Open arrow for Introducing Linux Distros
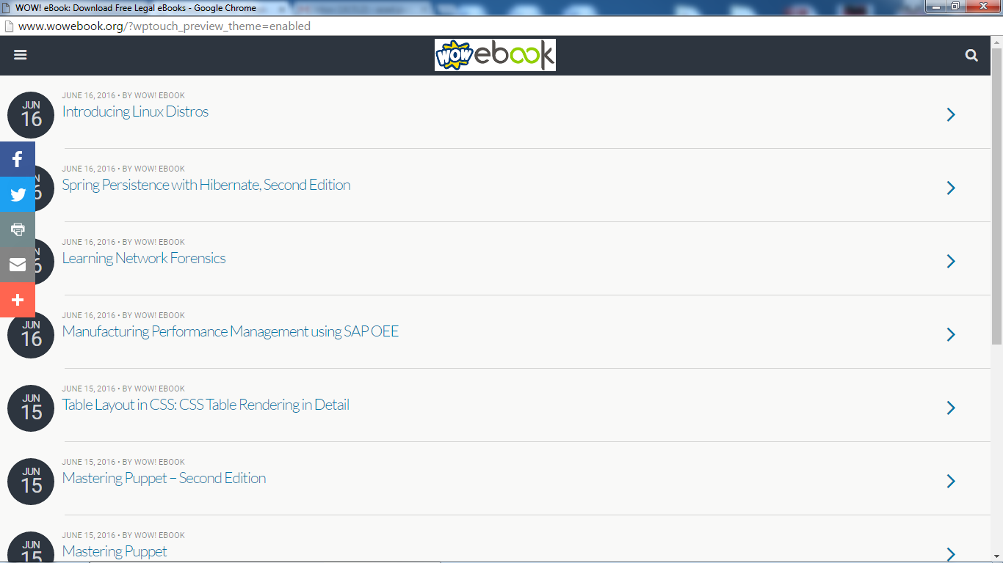 coord(951,114)
